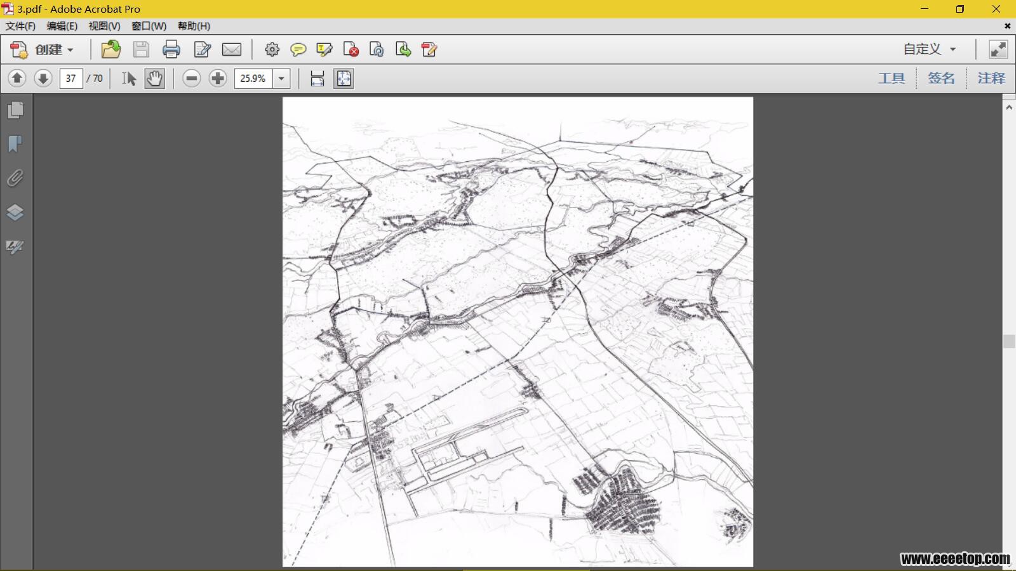Screen dimensions: 1016x571
Task: Open the 帮助(H) menu
Action: [x=194, y=26]
